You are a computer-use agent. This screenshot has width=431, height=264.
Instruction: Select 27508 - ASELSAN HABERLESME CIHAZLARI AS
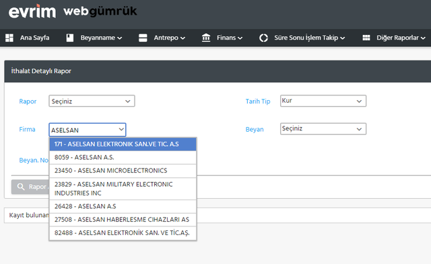pyautogui.click(x=123, y=220)
